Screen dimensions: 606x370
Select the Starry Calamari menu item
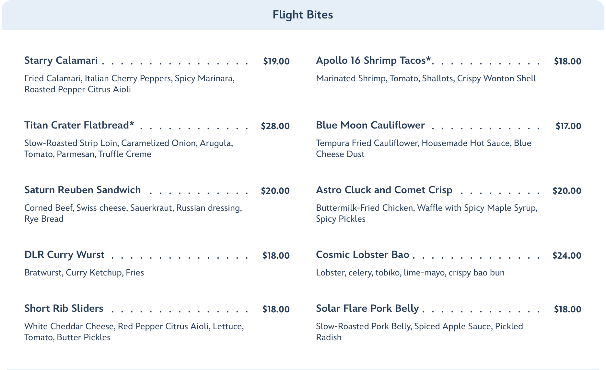(61, 61)
